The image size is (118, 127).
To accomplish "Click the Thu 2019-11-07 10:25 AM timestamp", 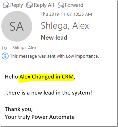I will (x=66, y=14).
